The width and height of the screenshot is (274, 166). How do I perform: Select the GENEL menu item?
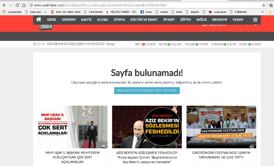pos(51,20)
